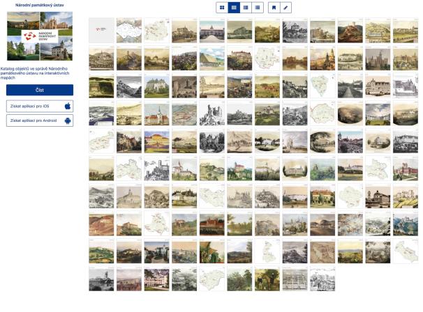
Task: Open the last thumbnail in the bottom row
Action: pos(322,279)
